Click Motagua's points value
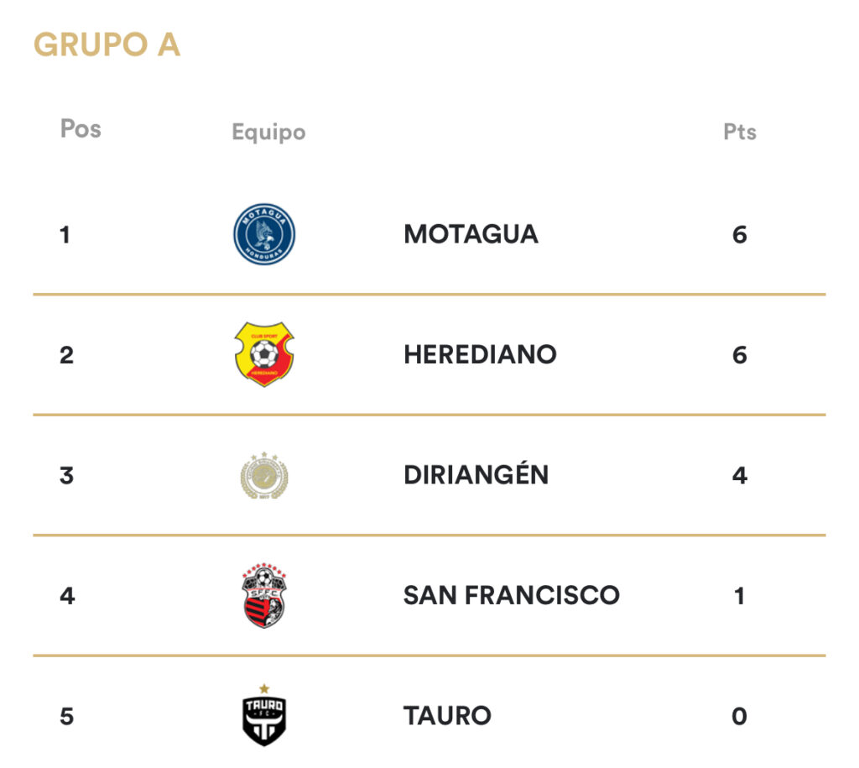 coord(739,234)
